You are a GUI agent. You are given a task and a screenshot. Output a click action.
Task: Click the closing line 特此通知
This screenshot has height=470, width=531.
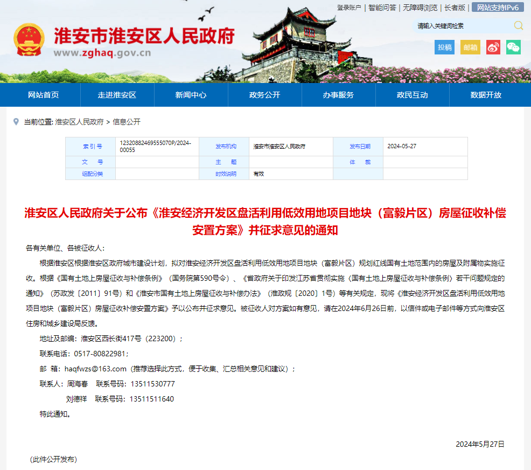[x=55, y=414]
